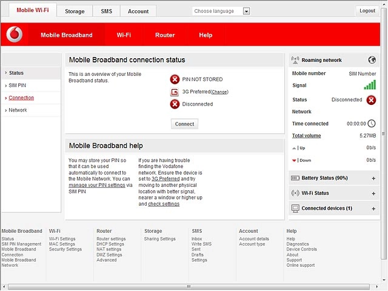Click footer link NAT settings

click(x=109, y=249)
